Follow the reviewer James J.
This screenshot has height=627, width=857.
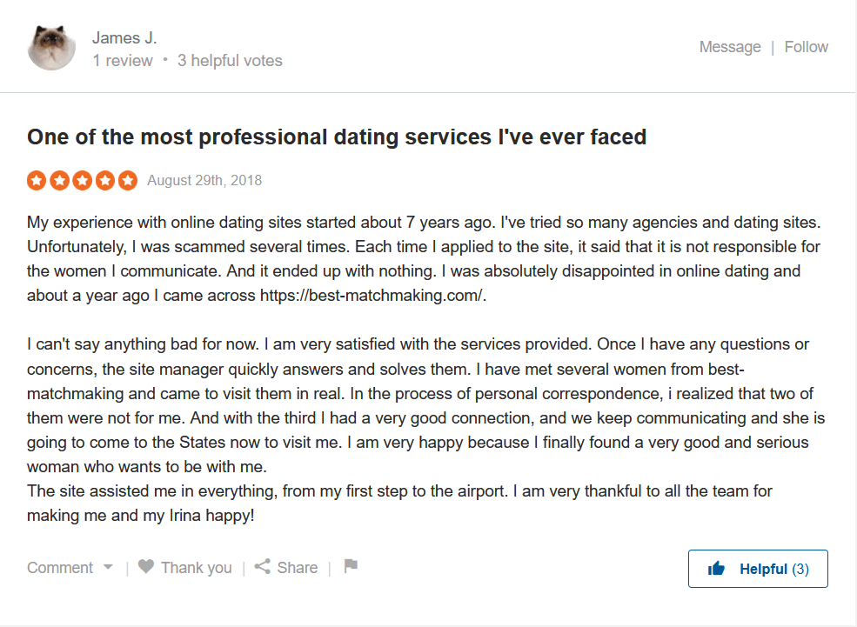click(807, 47)
